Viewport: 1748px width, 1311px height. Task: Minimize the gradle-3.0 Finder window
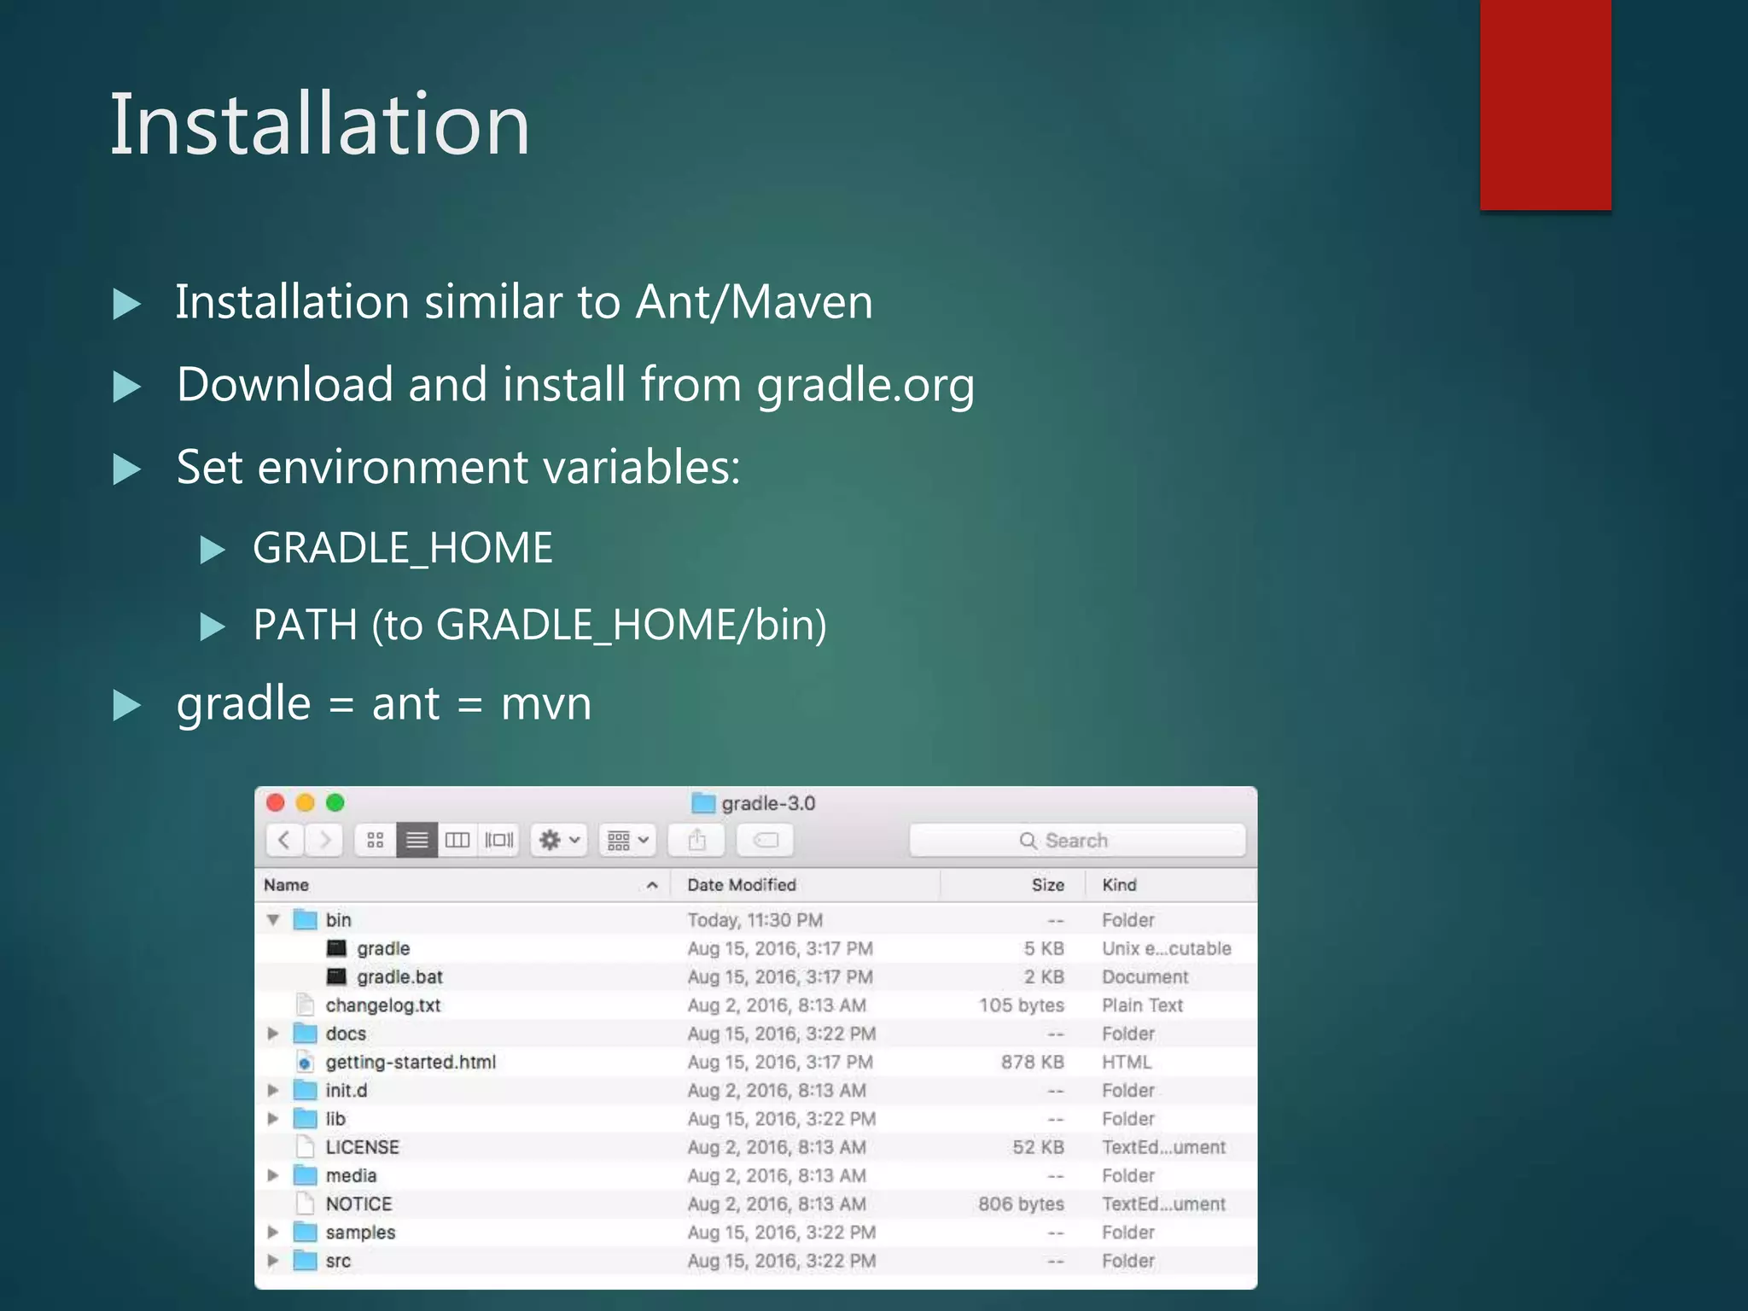click(x=306, y=803)
